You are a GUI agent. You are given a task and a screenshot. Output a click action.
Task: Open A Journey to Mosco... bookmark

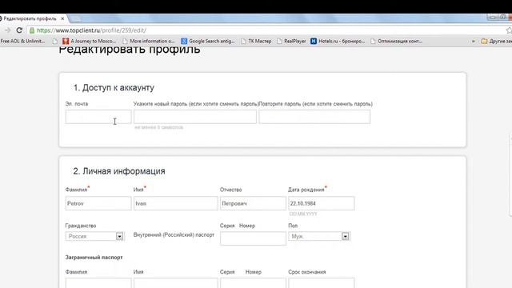point(89,41)
